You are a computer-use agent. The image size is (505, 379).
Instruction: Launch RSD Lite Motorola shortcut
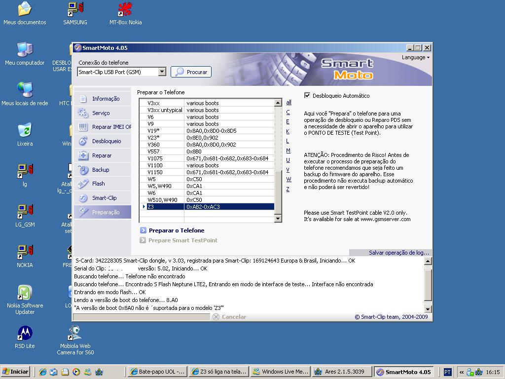pos(25,338)
